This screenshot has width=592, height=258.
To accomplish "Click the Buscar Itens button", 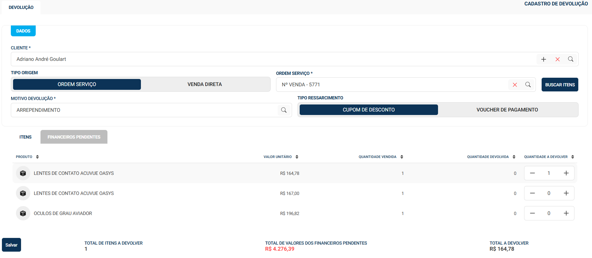I will coord(560,85).
